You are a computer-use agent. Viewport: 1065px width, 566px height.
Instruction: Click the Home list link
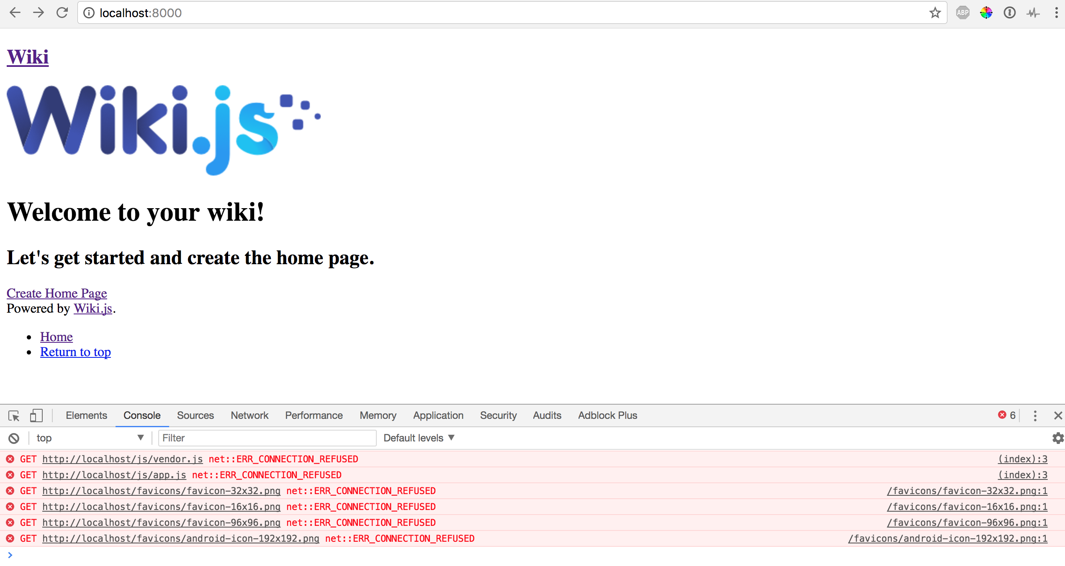[57, 337]
